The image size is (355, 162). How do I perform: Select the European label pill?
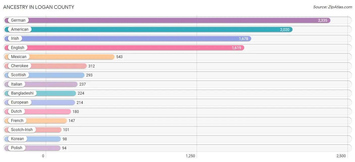pyautogui.click(x=20, y=102)
